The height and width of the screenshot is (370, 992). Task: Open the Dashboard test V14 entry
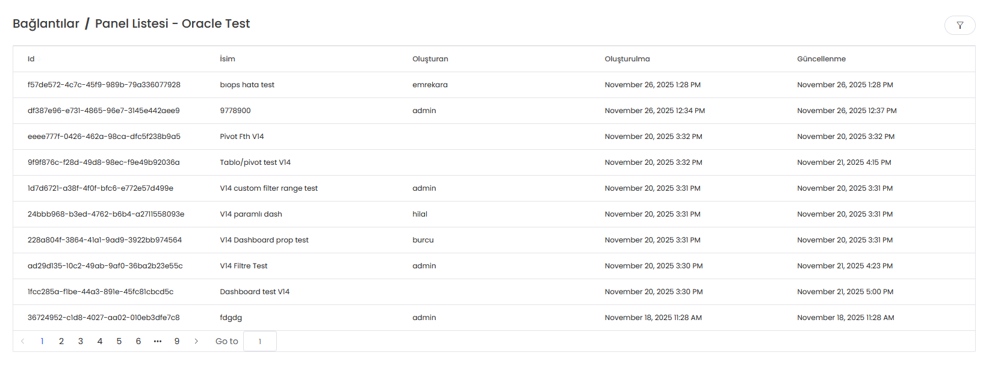click(x=255, y=291)
